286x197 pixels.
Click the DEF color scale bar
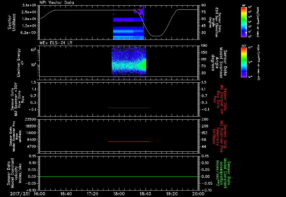(244, 62)
